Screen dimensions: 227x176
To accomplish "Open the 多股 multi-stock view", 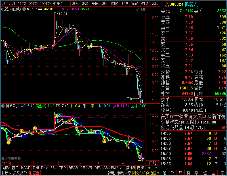I will (95, 3).
